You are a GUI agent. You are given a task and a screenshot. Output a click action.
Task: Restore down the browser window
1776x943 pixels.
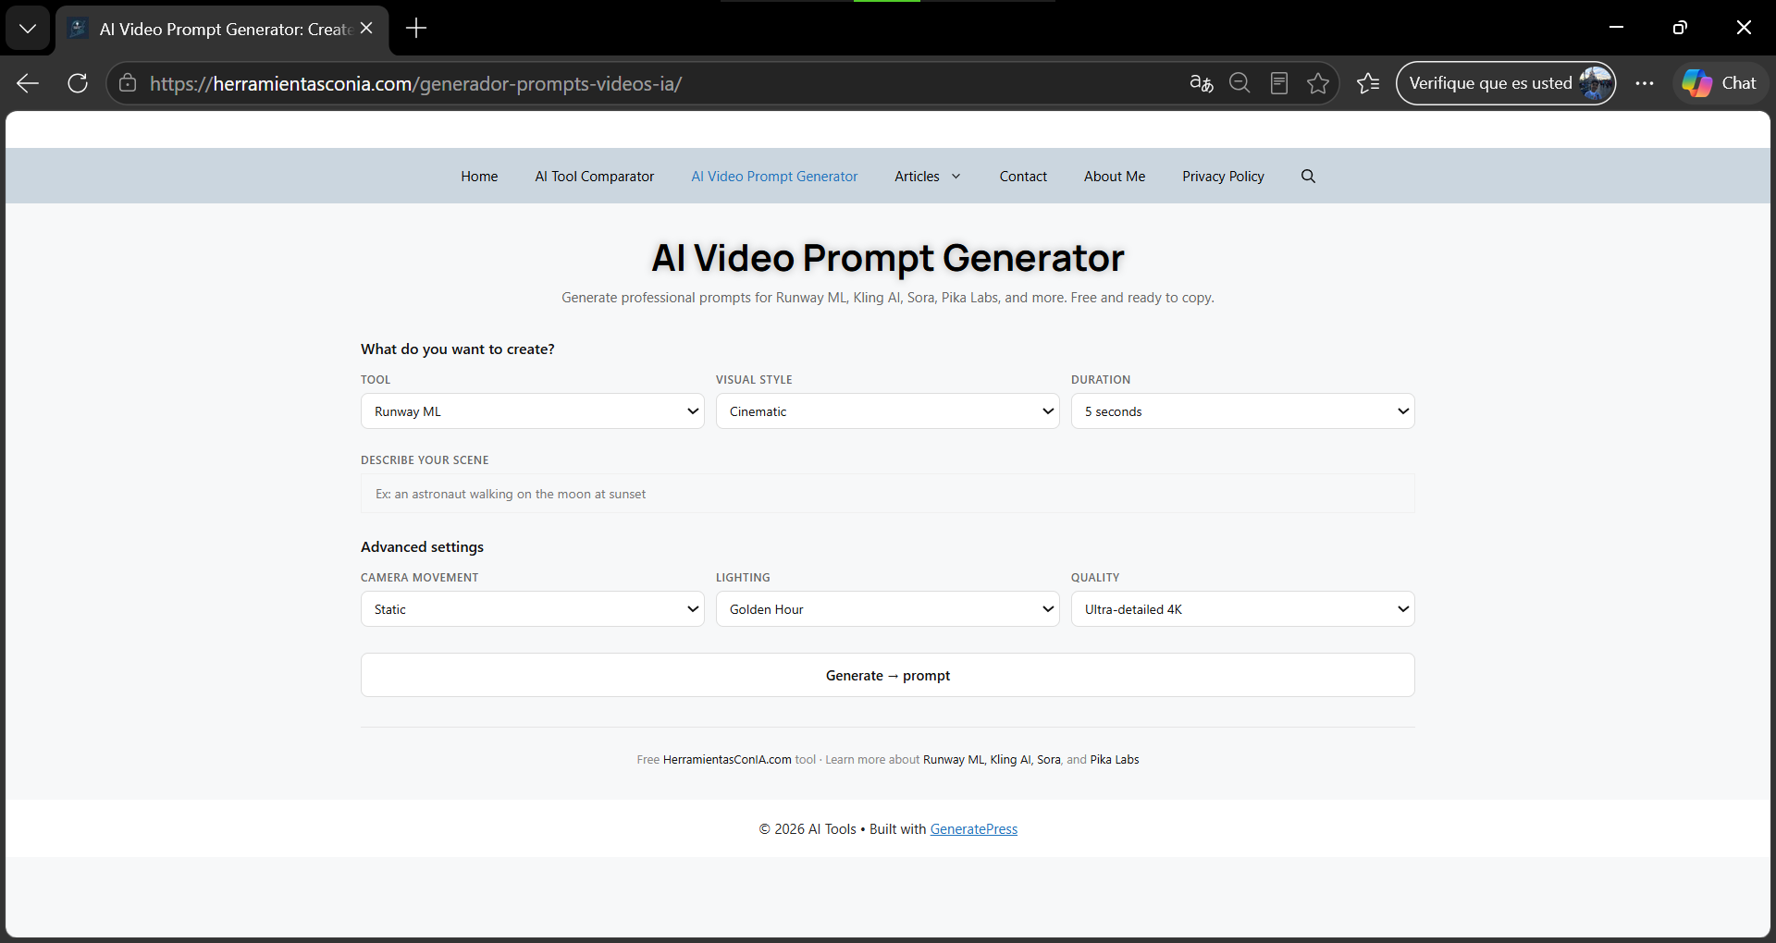(x=1680, y=28)
